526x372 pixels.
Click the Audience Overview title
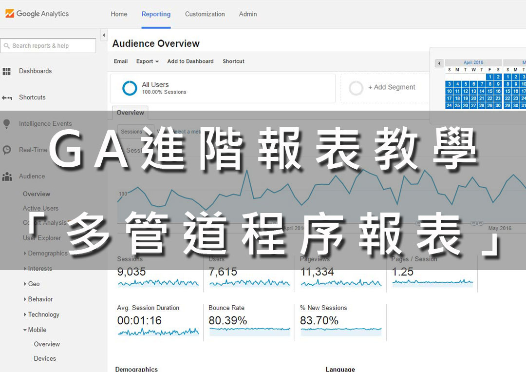point(156,44)
